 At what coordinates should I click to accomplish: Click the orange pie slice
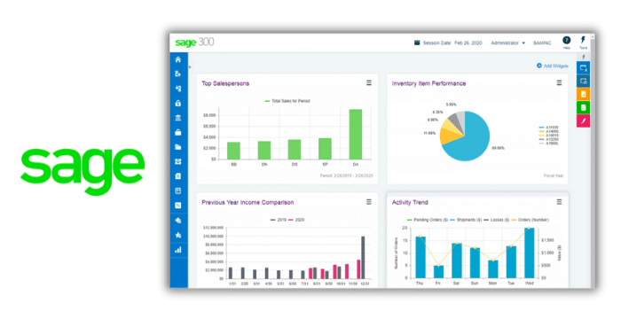450,136
